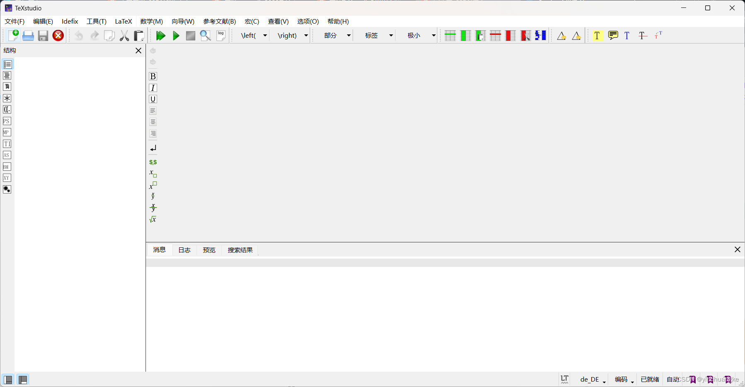This screenshot has width=745, height=387.
Task: Insert a newline with the return arrow icon
Action: point(153,148)
